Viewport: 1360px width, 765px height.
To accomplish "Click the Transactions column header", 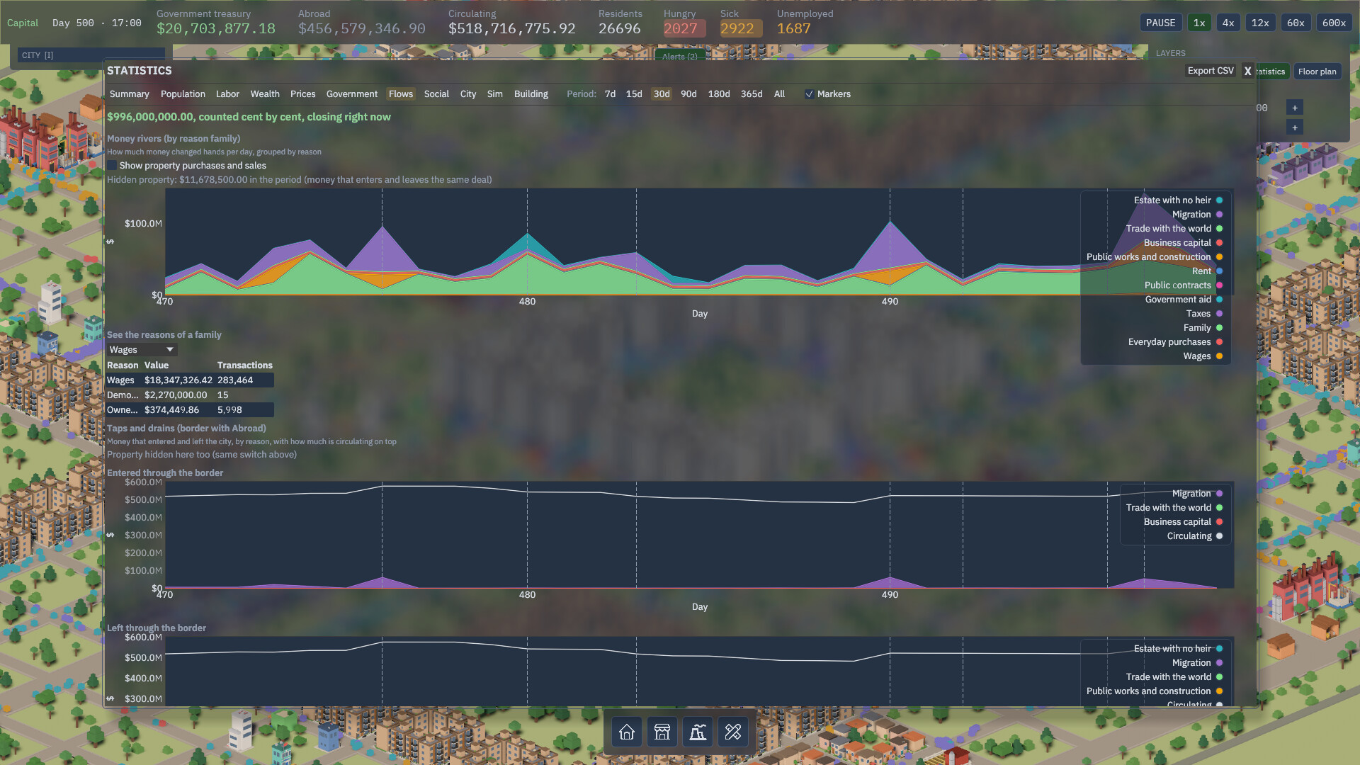I will [244, 365].
